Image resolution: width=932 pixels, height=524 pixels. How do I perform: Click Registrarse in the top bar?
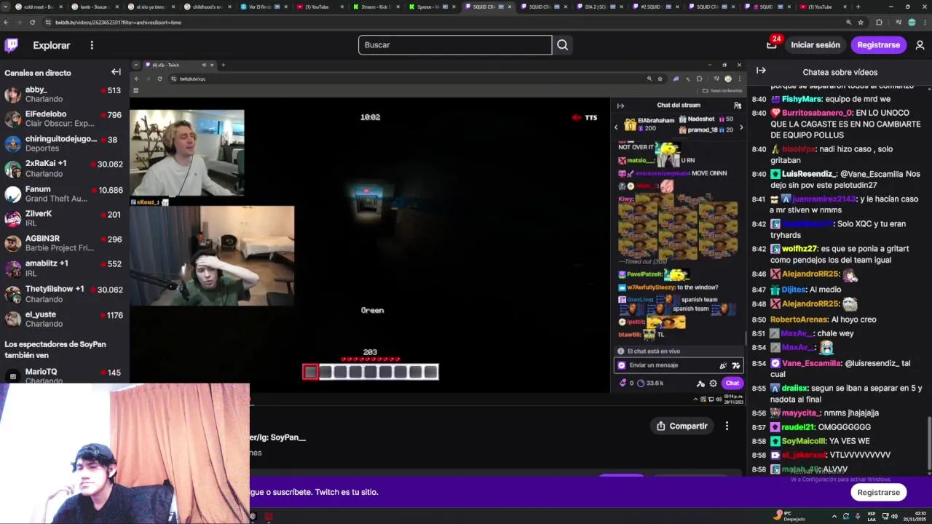point(878,45)
